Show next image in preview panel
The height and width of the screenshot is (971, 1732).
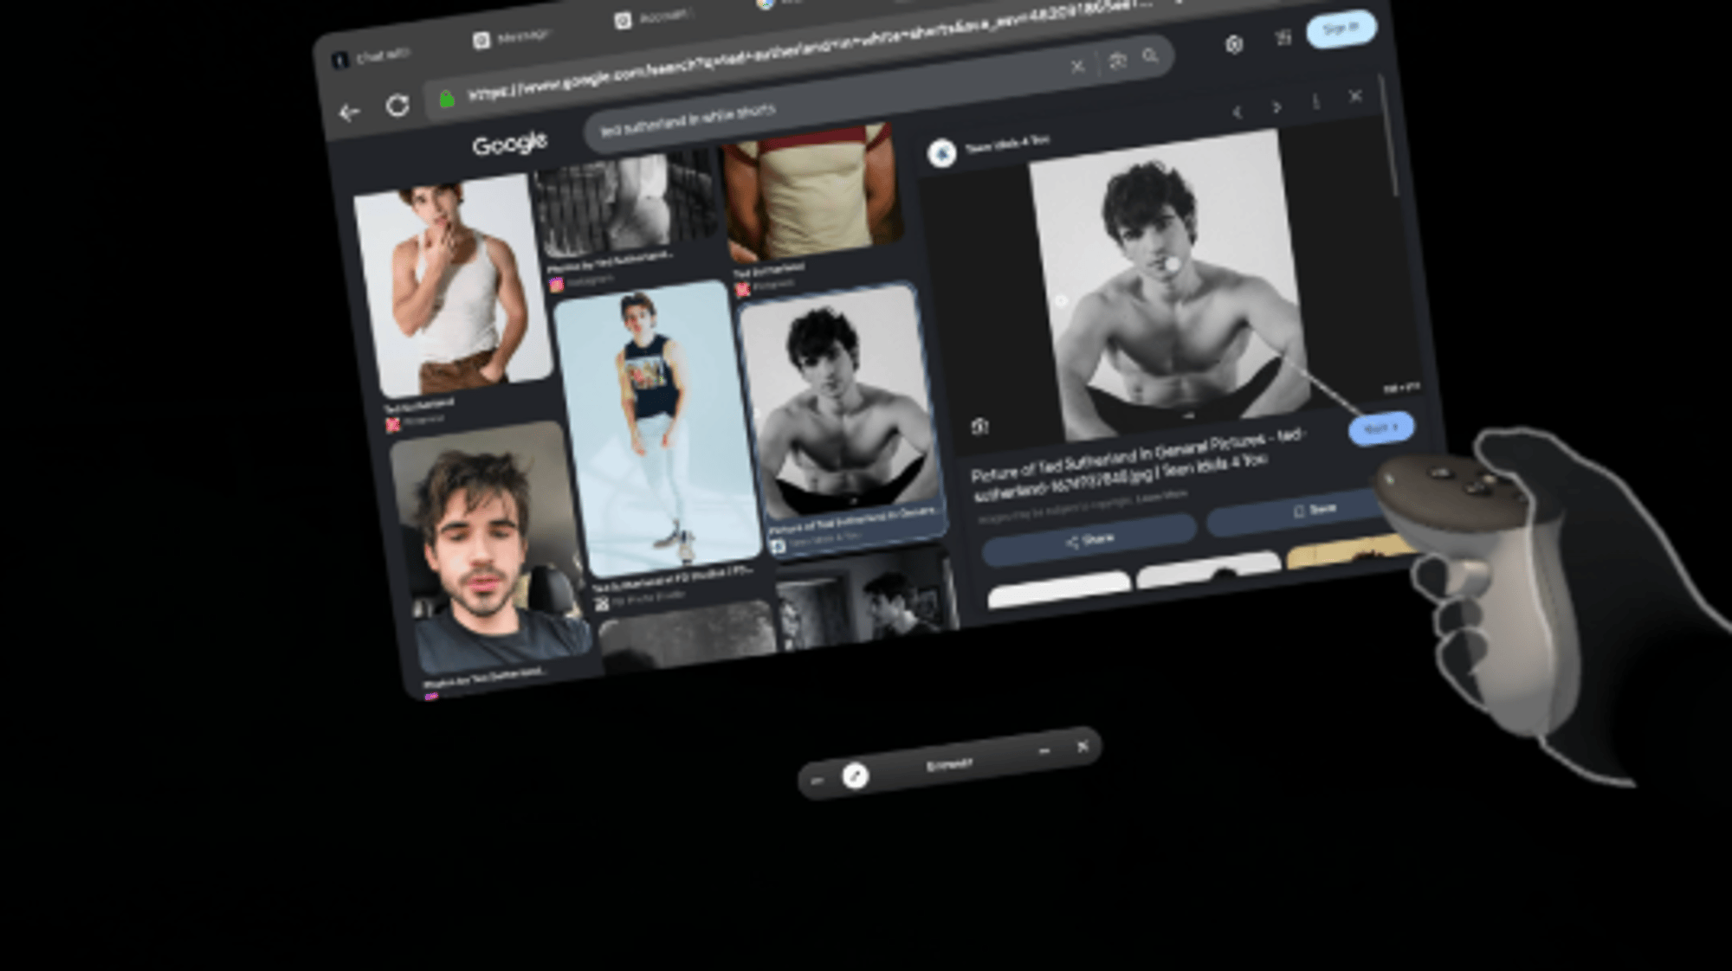pos(1276,107)
